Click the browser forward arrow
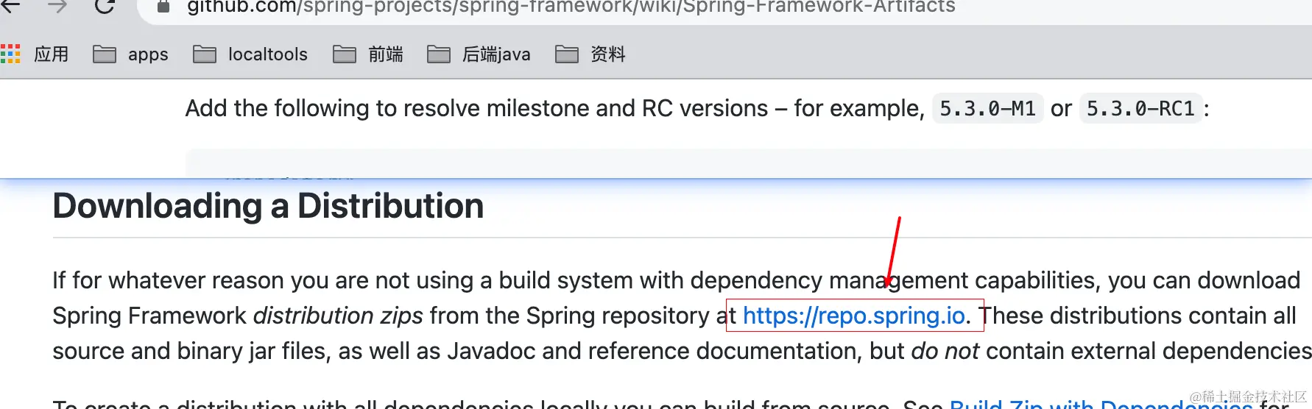Screen dimensions: 1312x409 (57, 6)
